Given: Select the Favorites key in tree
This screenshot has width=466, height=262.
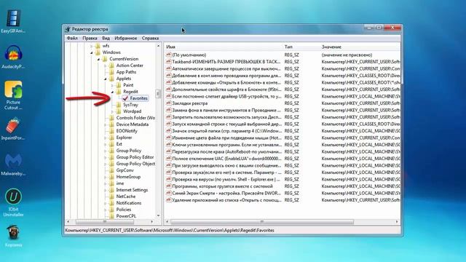Looking at the screenshot, I should 138,98.
